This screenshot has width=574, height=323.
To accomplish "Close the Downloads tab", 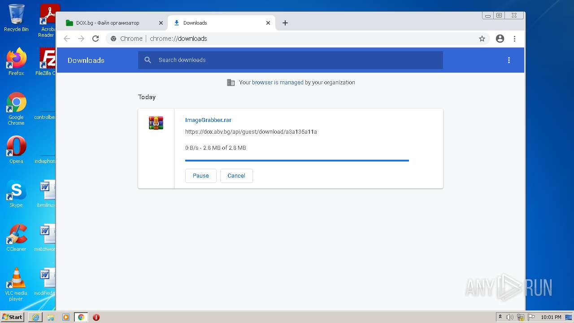I will coord(268,23).
